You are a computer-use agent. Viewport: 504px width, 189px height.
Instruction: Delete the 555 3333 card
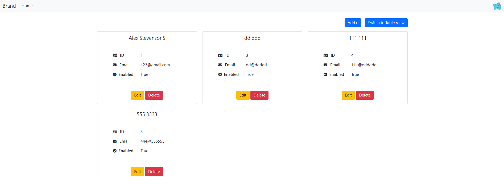coord(154,172)
